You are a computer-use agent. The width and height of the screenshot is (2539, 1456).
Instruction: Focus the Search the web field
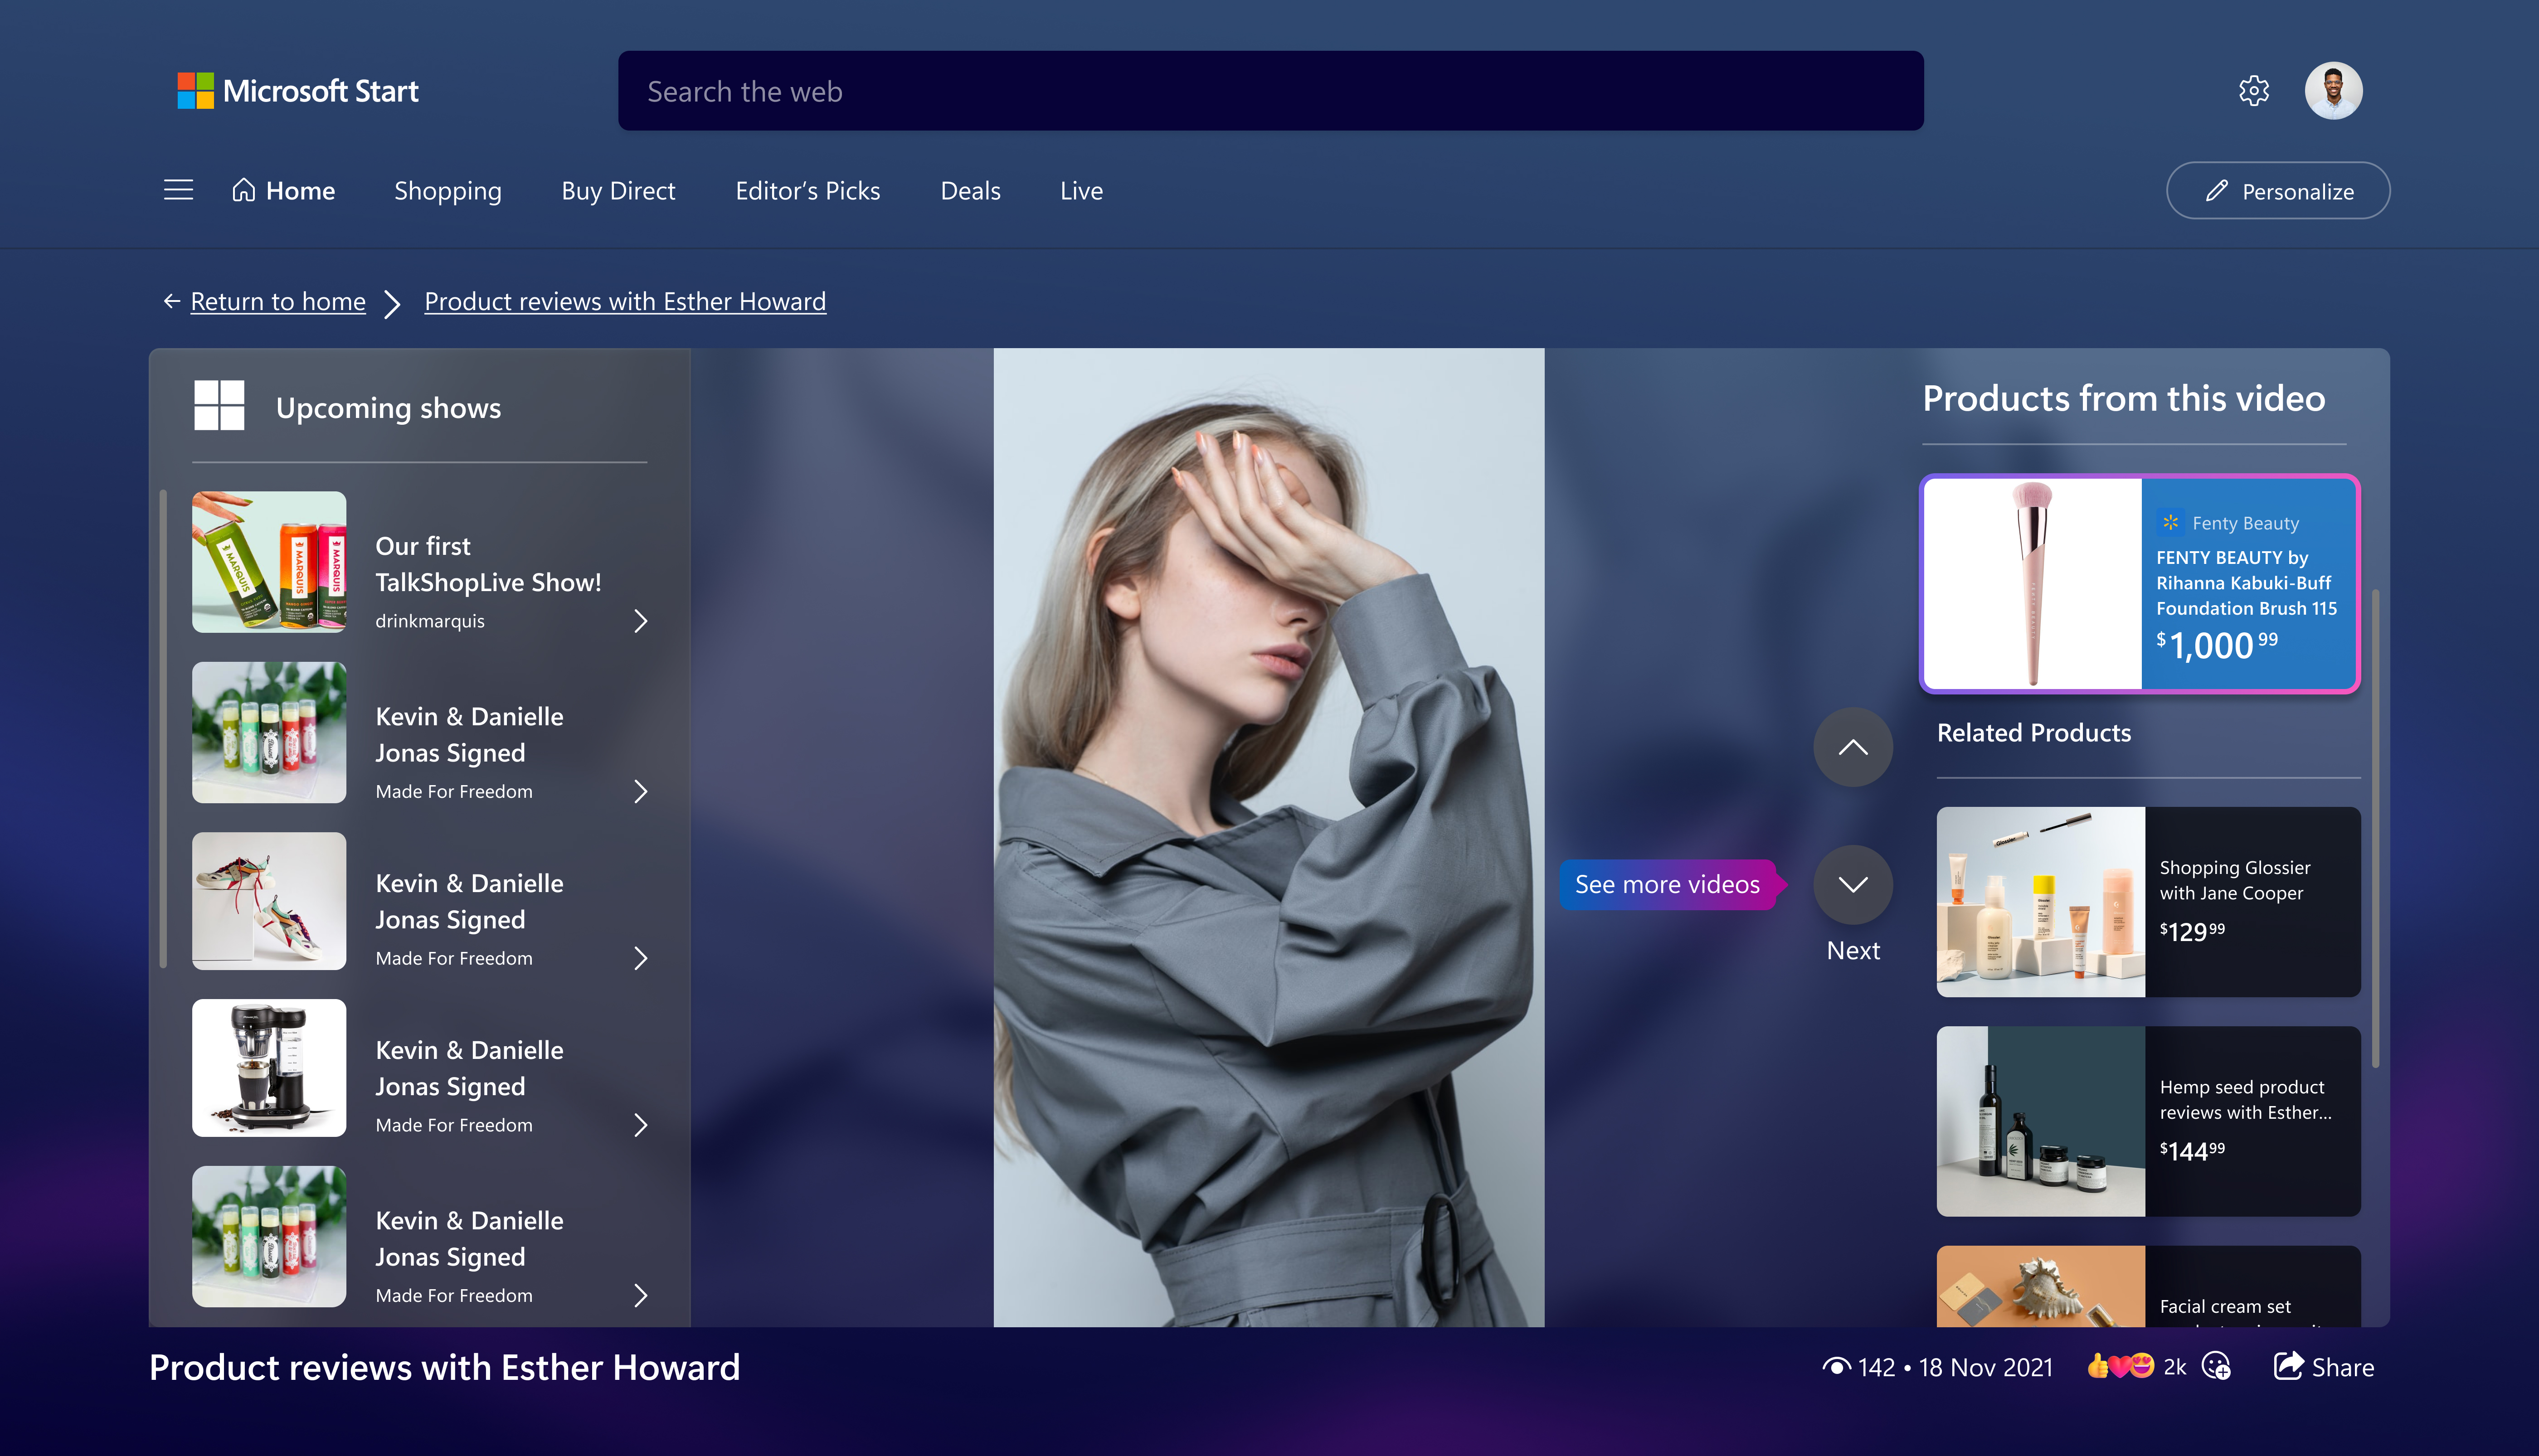1270,91
